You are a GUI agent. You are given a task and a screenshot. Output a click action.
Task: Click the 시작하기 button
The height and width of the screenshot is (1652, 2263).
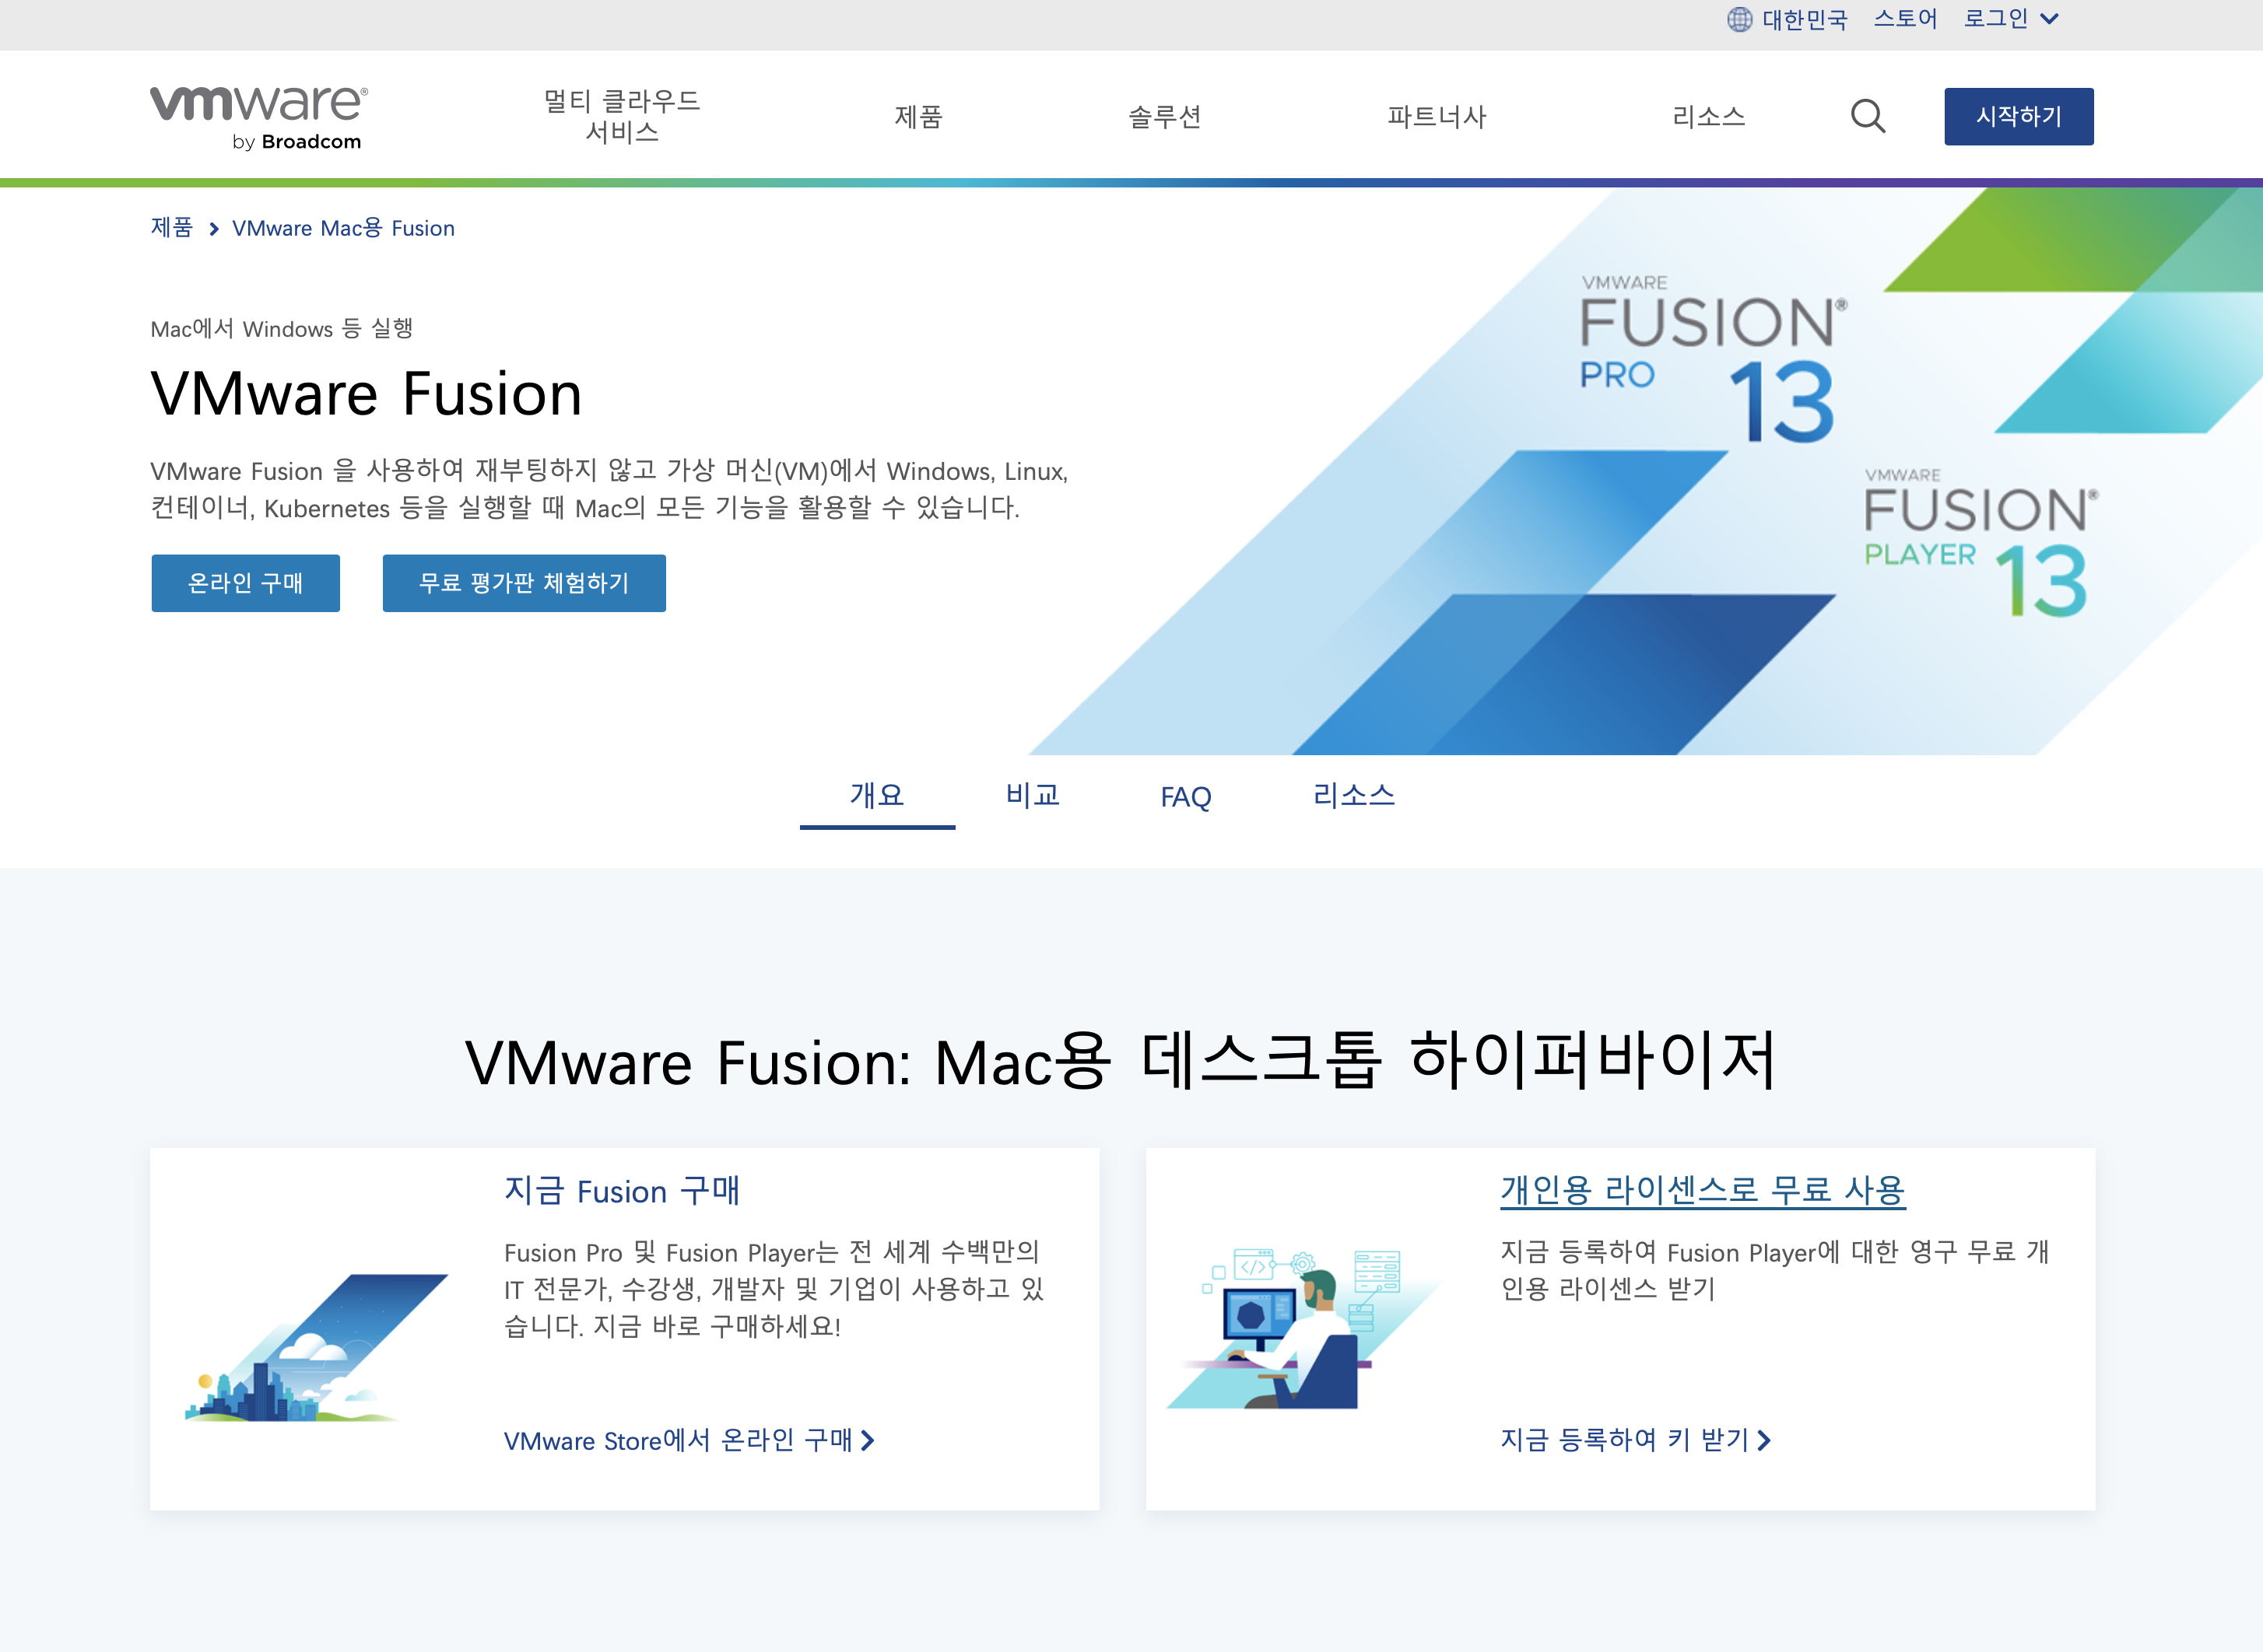point(2018,117)
